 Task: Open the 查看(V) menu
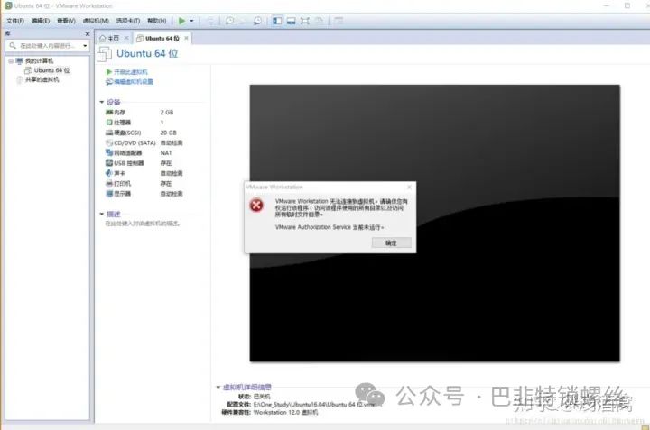point(66,21)
